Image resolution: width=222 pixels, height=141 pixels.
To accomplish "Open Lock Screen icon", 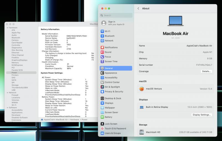I will (x=102, y=124).
